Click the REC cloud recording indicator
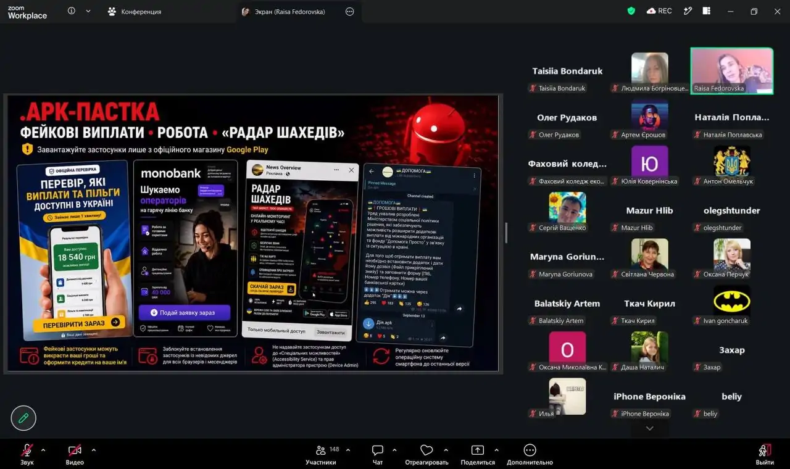 pos(659,11)
